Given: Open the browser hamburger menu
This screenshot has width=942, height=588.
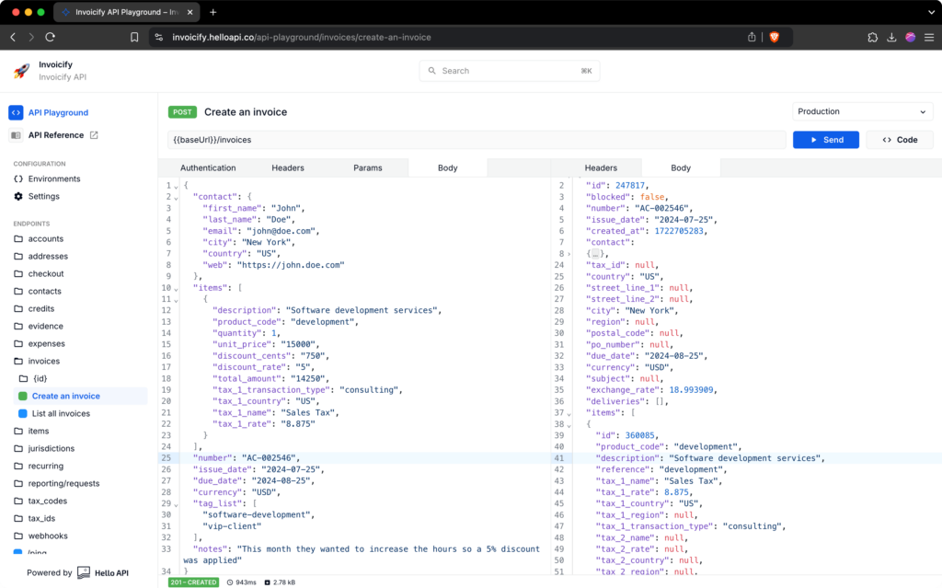Looking at the screenshot, I should click(929, 38).
